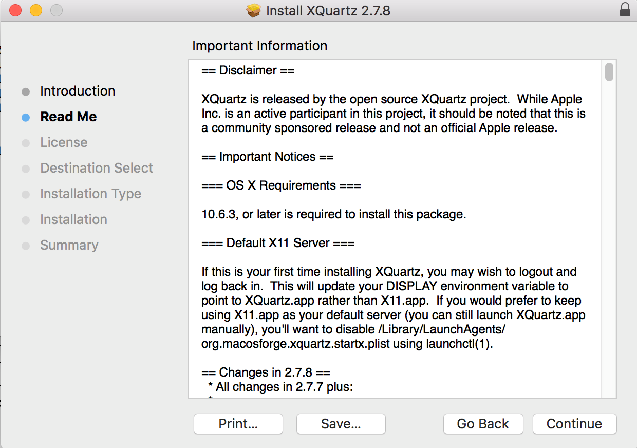
Task: Select the Read Me step
Action: coord(68,117)
